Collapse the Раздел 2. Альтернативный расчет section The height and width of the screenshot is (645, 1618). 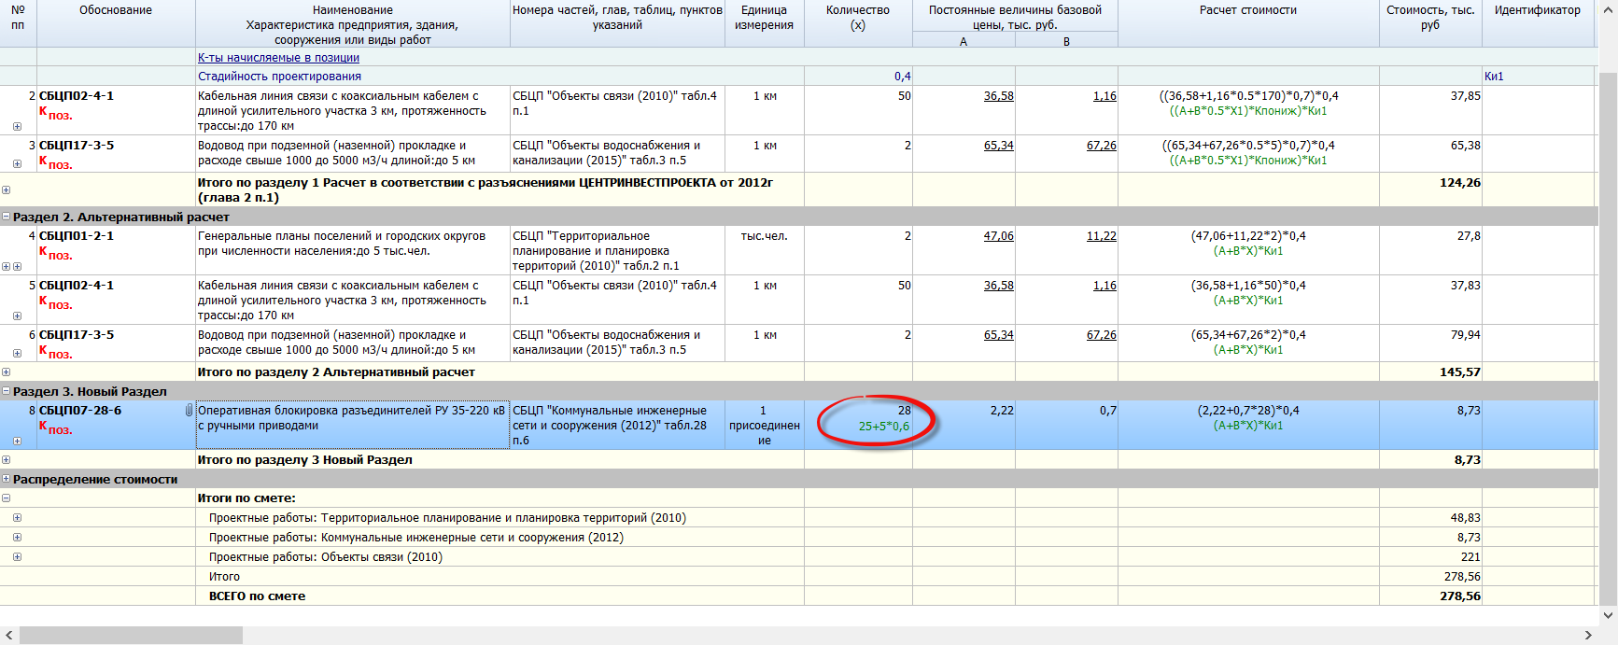[x=7, y=217]
